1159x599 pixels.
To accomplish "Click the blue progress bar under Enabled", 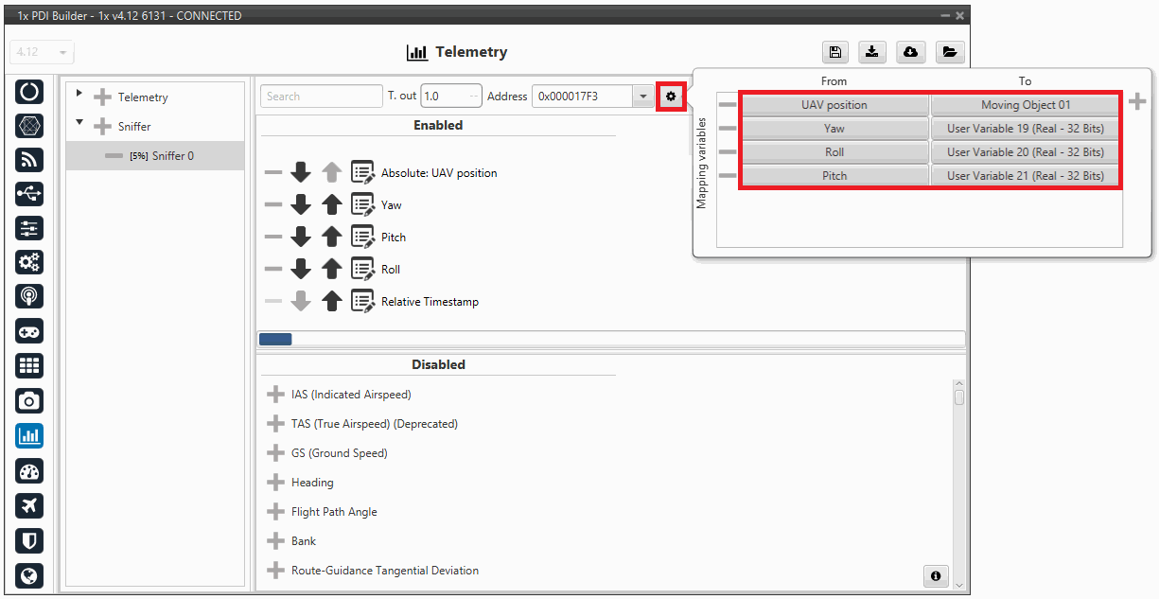I will click(275, 339).
